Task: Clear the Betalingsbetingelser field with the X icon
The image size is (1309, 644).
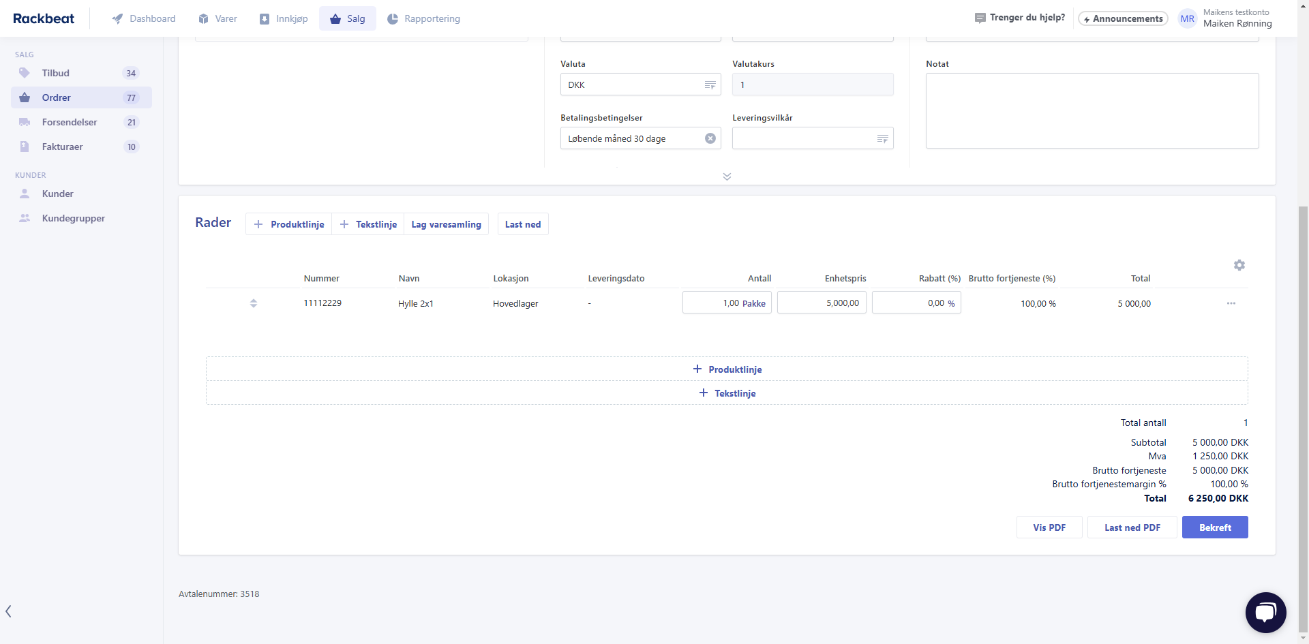Action: point(710,138)
